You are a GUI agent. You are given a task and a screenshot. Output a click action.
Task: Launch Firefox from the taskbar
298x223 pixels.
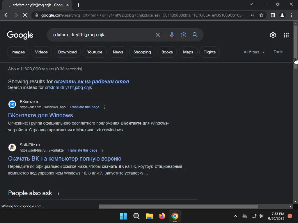[x=162, y=216]
